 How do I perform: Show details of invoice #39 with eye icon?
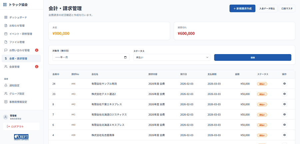click(284, 135)
